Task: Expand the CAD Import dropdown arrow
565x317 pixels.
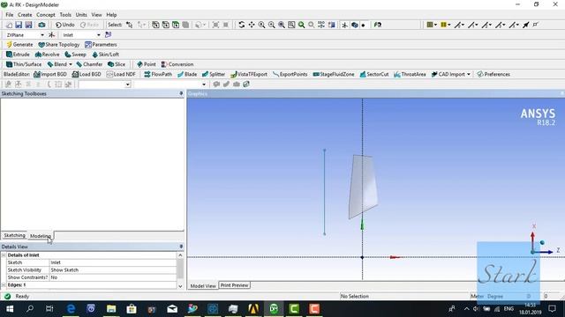Action: coord(469,74)
